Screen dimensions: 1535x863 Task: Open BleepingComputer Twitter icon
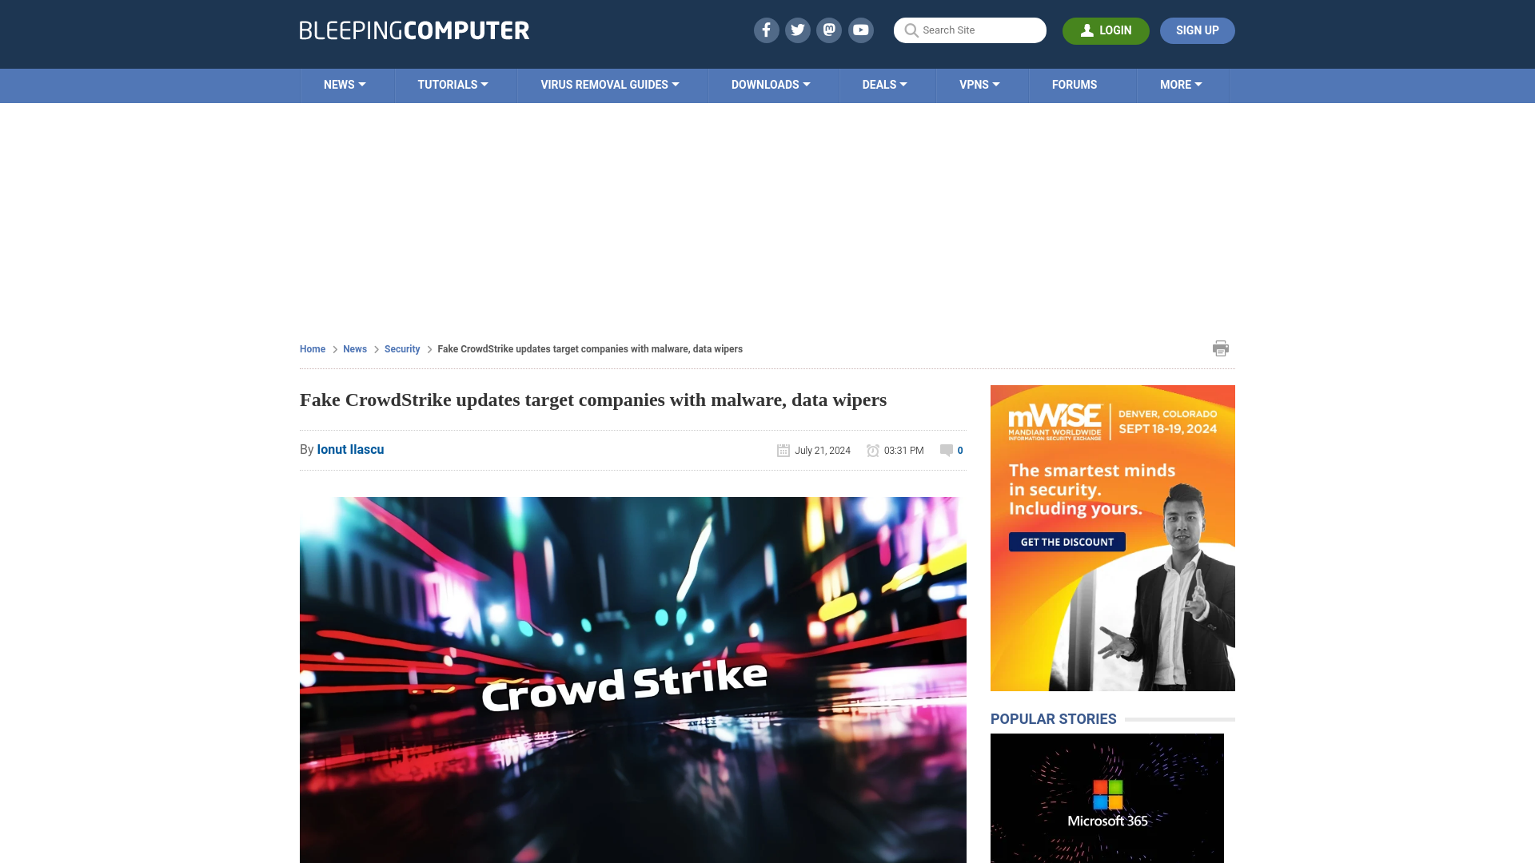pos(797,30)
